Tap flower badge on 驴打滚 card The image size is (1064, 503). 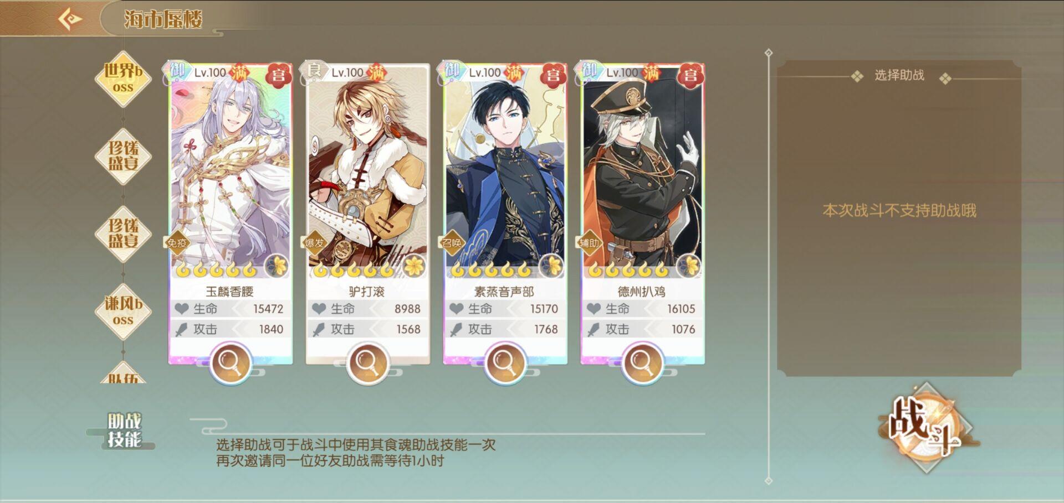(414, 266)
